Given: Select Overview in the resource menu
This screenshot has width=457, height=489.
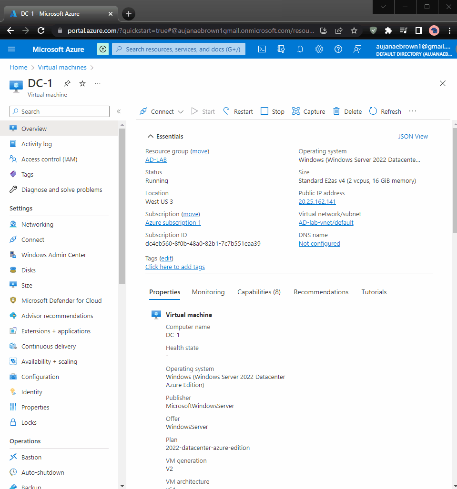Looking at the screenshot, I should coord(59,129).
